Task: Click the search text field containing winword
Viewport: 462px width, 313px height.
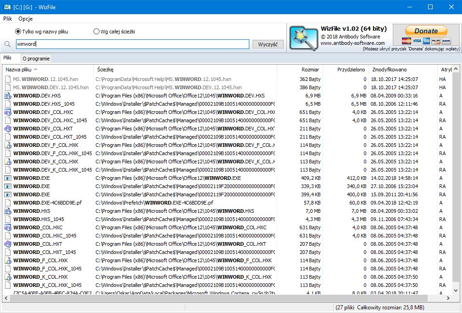Action: (x=132, y=44)
